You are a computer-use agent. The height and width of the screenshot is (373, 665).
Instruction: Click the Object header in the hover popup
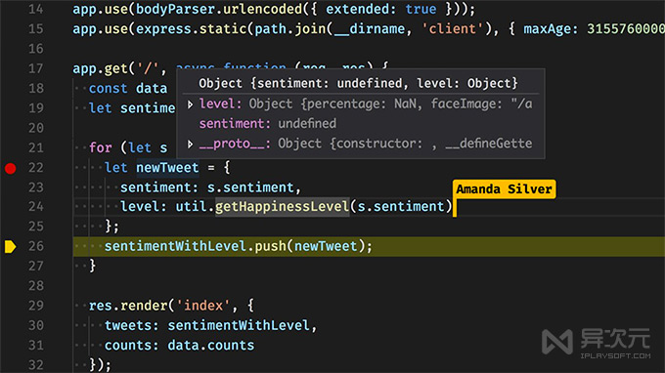358,83
